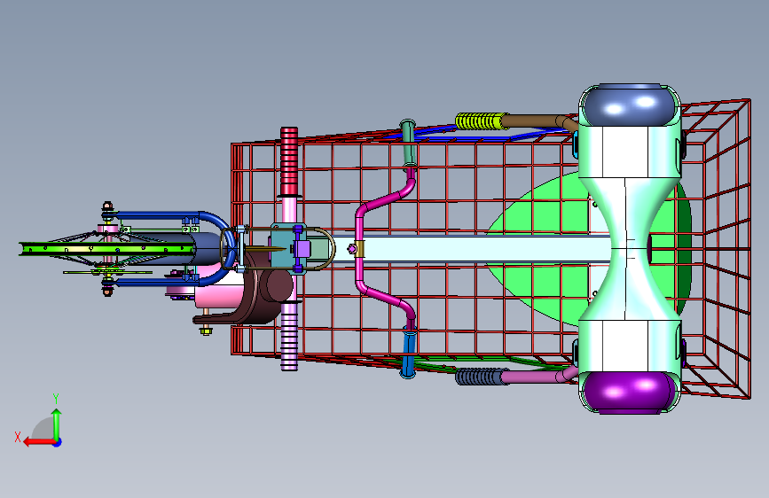Pick the dark gray coil spring

[481, 377]
